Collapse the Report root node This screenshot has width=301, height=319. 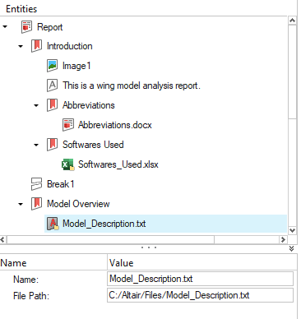[5, 27]
